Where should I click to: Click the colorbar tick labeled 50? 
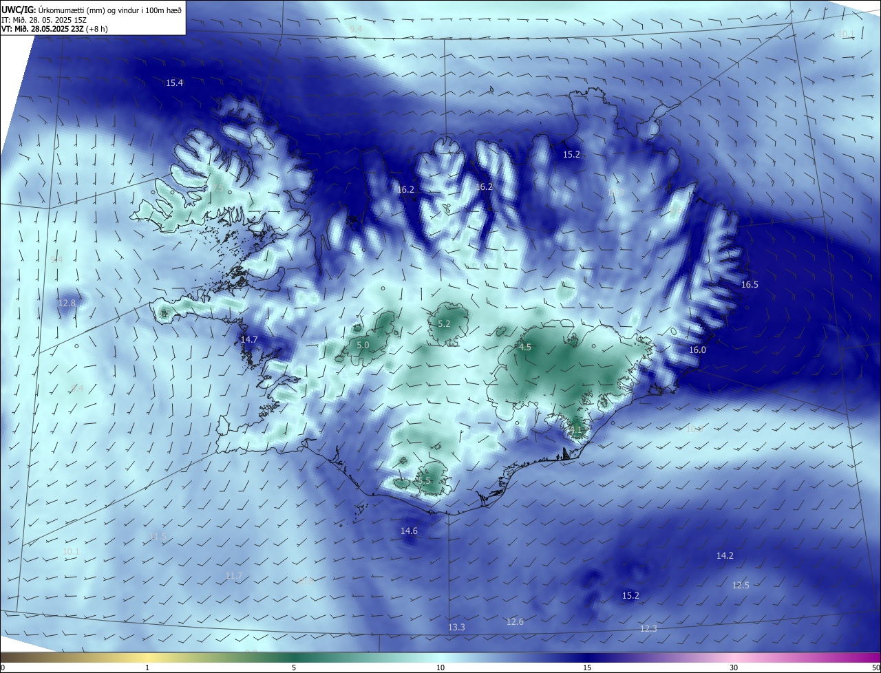coord(875,667)
